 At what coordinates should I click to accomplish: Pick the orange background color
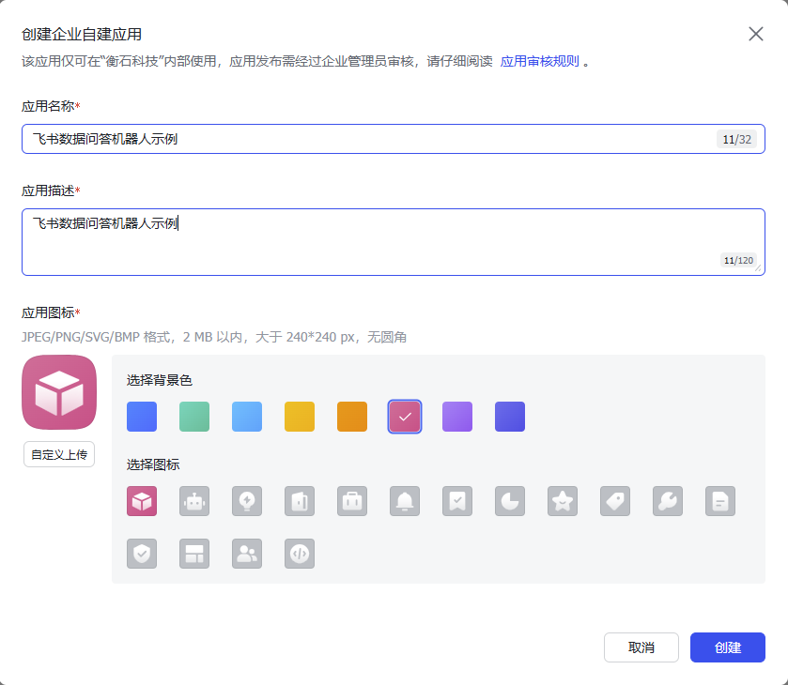pos(352,417)
